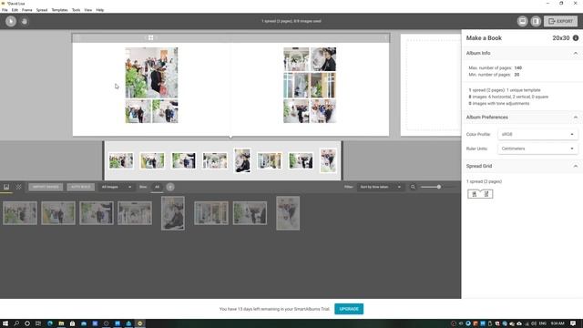583x328 pixels.
Task: Open the Windows notification center
Action: pos(573,323)
